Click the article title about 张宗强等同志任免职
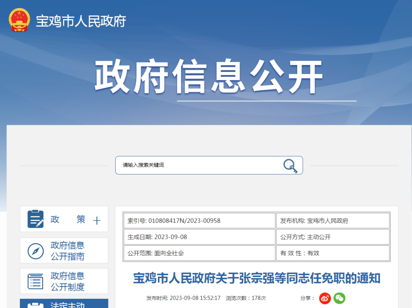Viewport: 412px width, 308px height. pyautogui.click(x=257, y=278)
